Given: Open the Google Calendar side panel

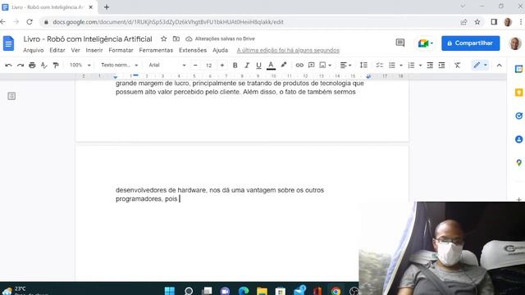Looking at the screenshot, I should (x=518, y=69).
